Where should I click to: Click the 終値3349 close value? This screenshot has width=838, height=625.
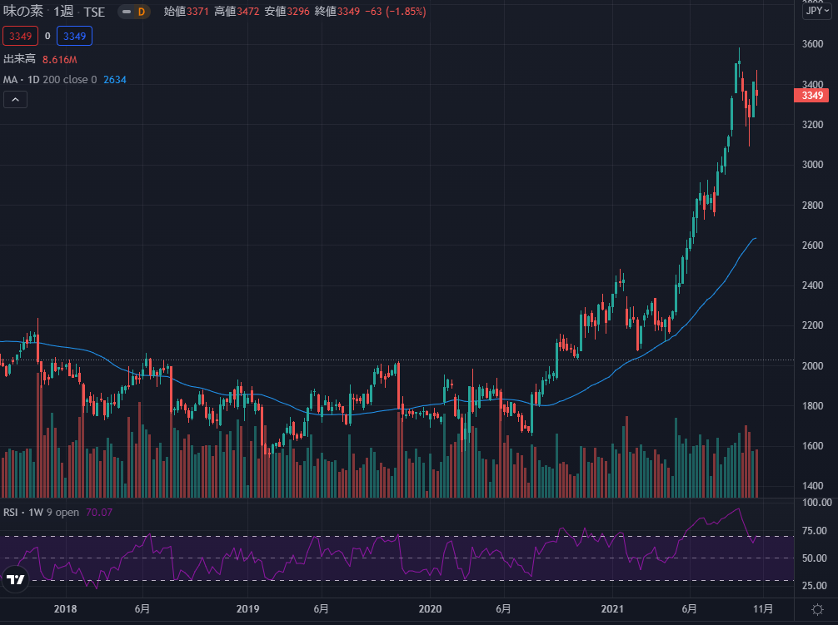coord(337,11)
